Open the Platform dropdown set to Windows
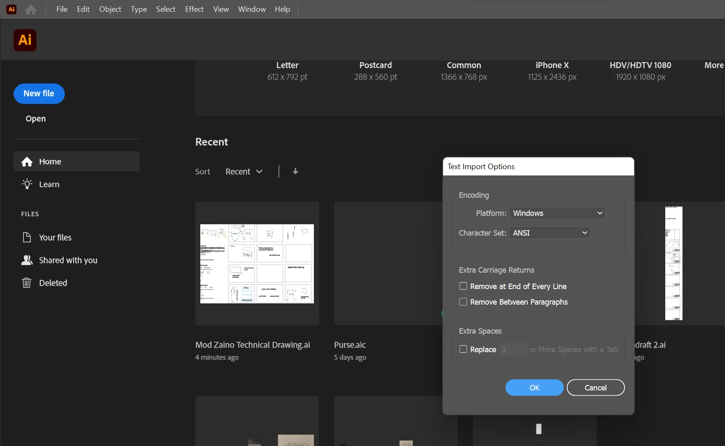Screen dimensions: 725x446 [557, 213]
